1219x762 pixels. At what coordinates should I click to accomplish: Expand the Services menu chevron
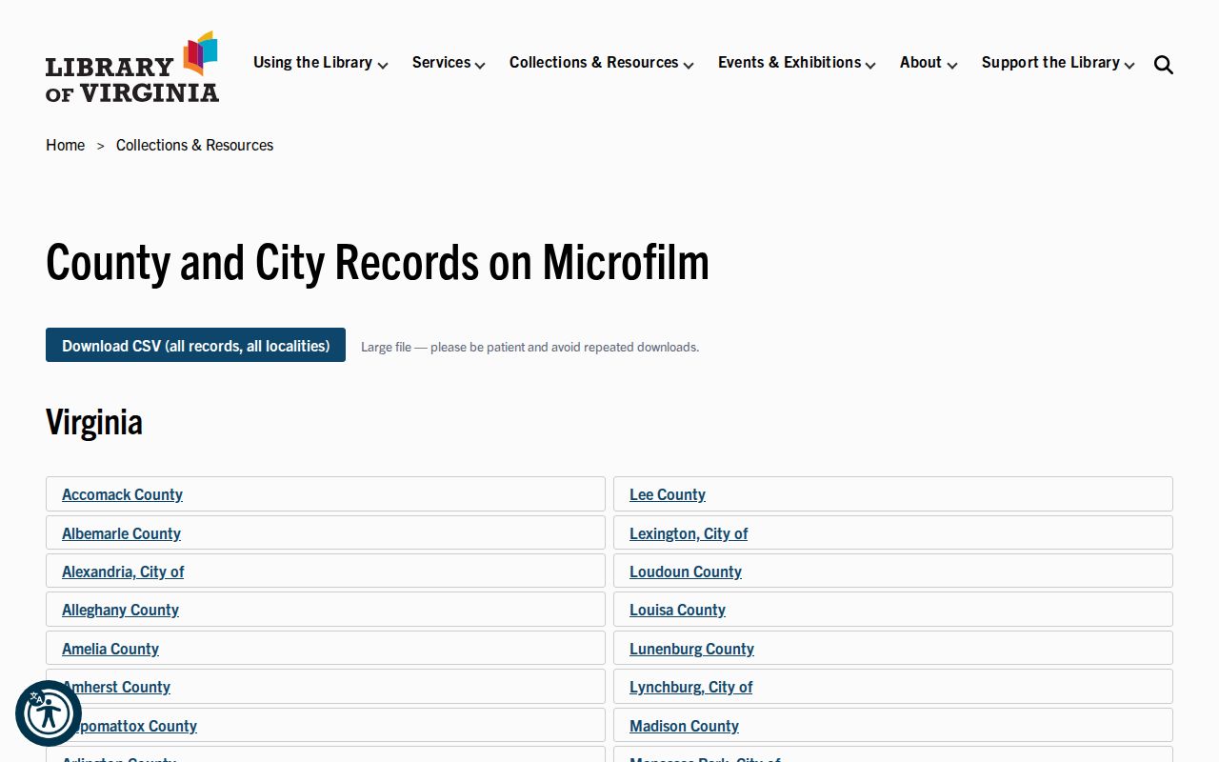coord(480,66)
